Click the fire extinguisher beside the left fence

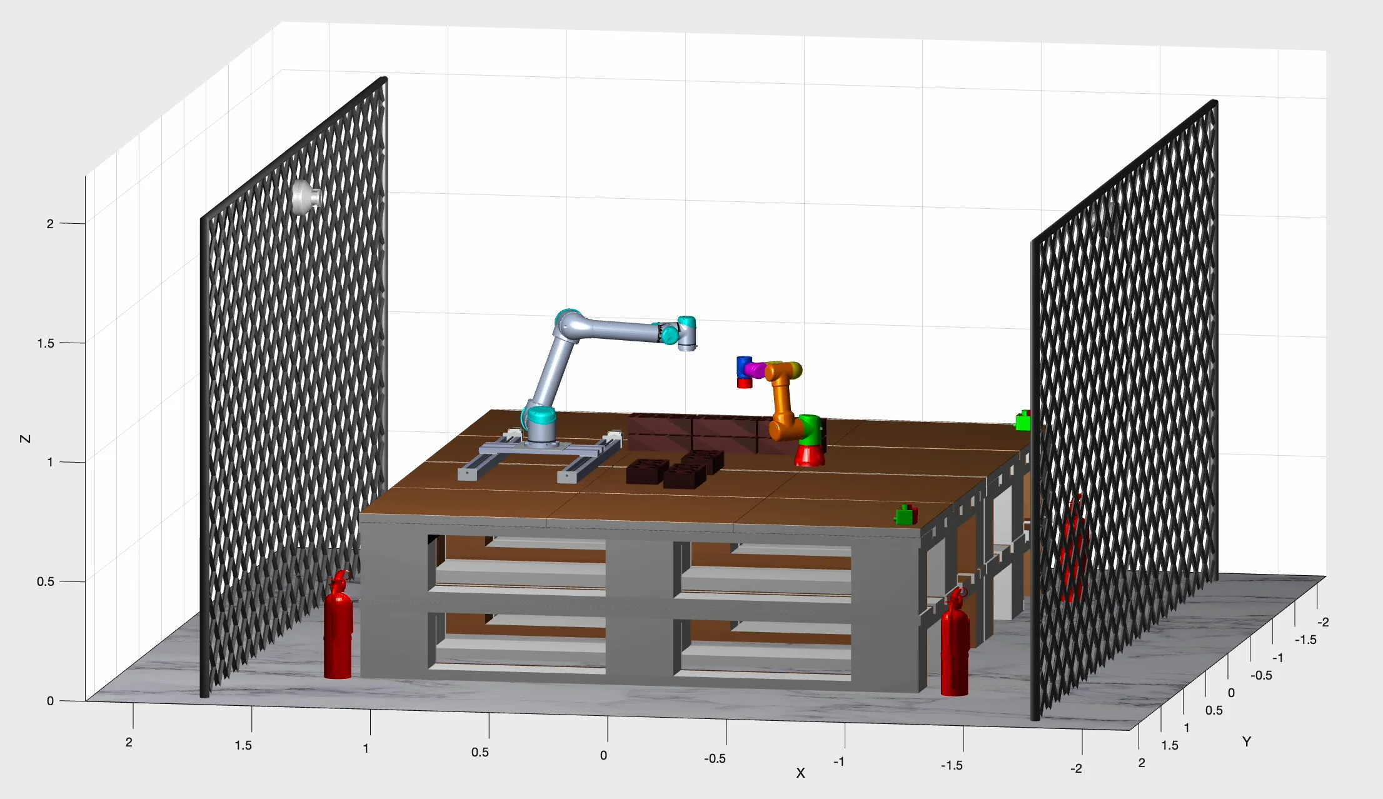338,624
